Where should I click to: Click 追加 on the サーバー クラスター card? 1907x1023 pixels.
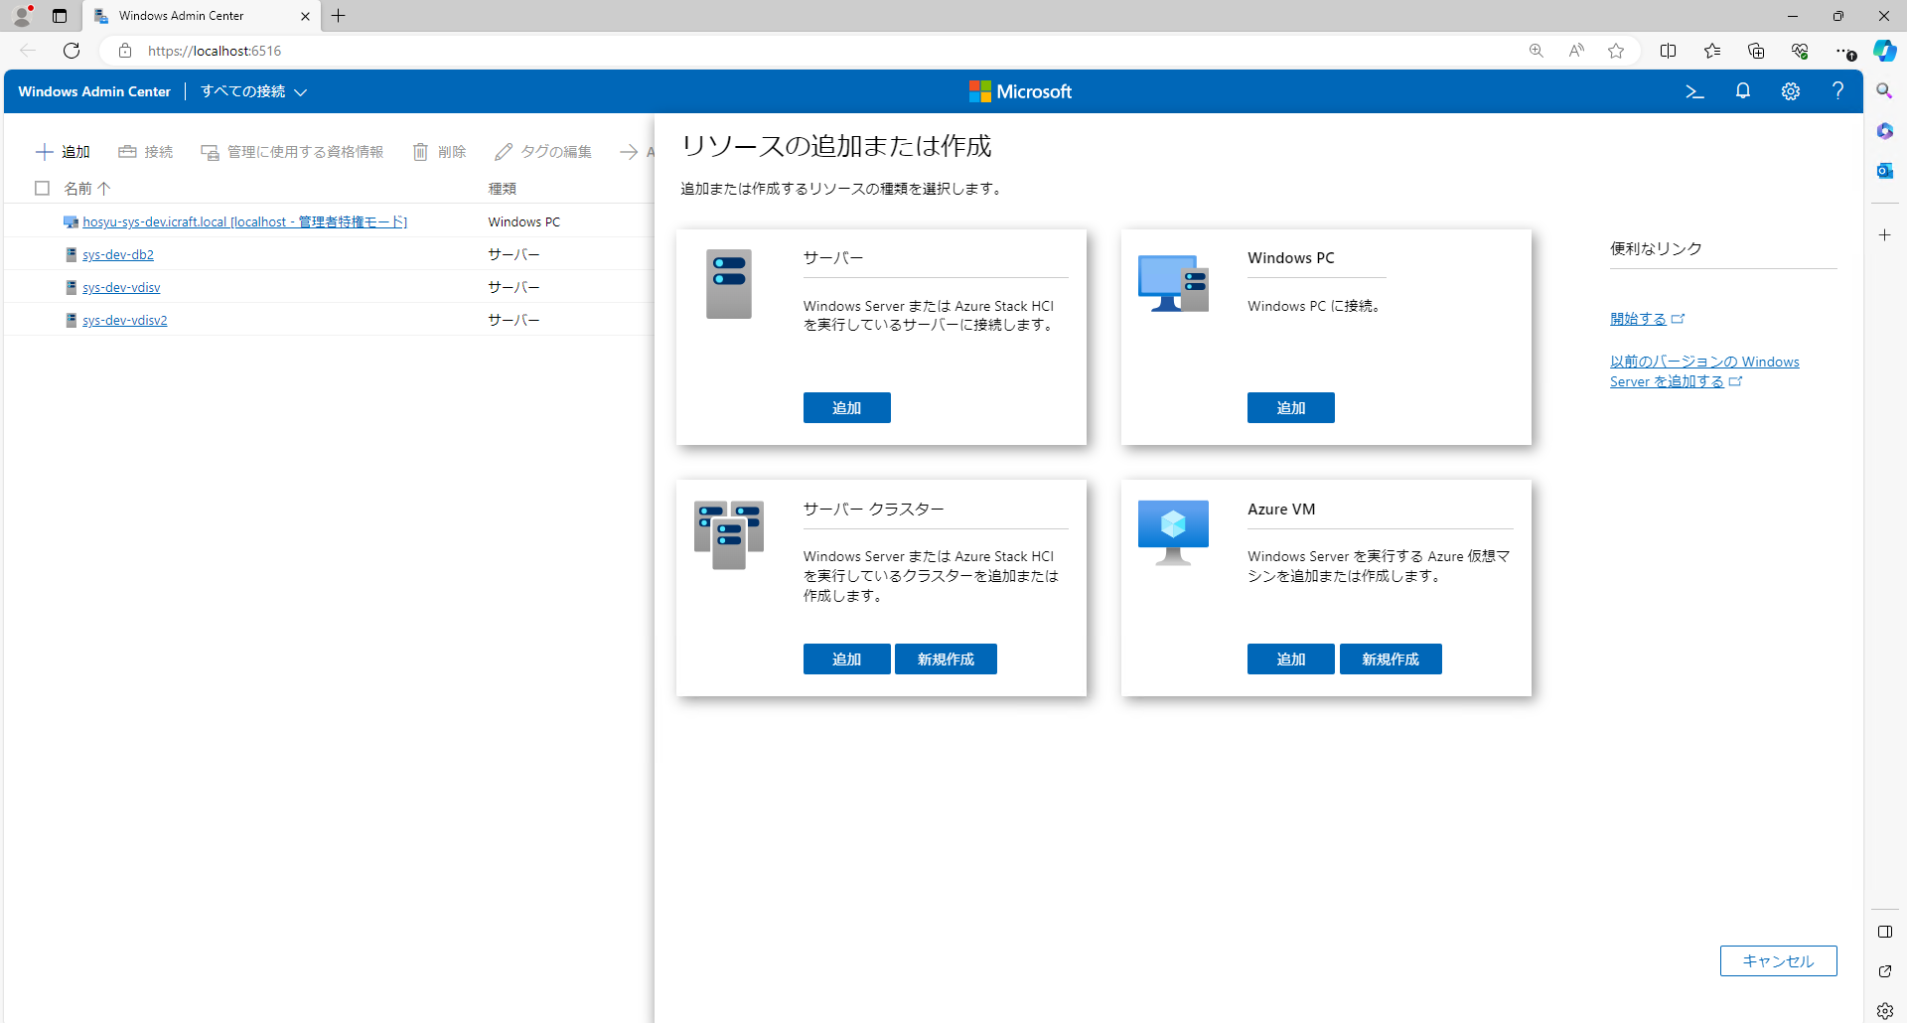click(x=846, y=659)
